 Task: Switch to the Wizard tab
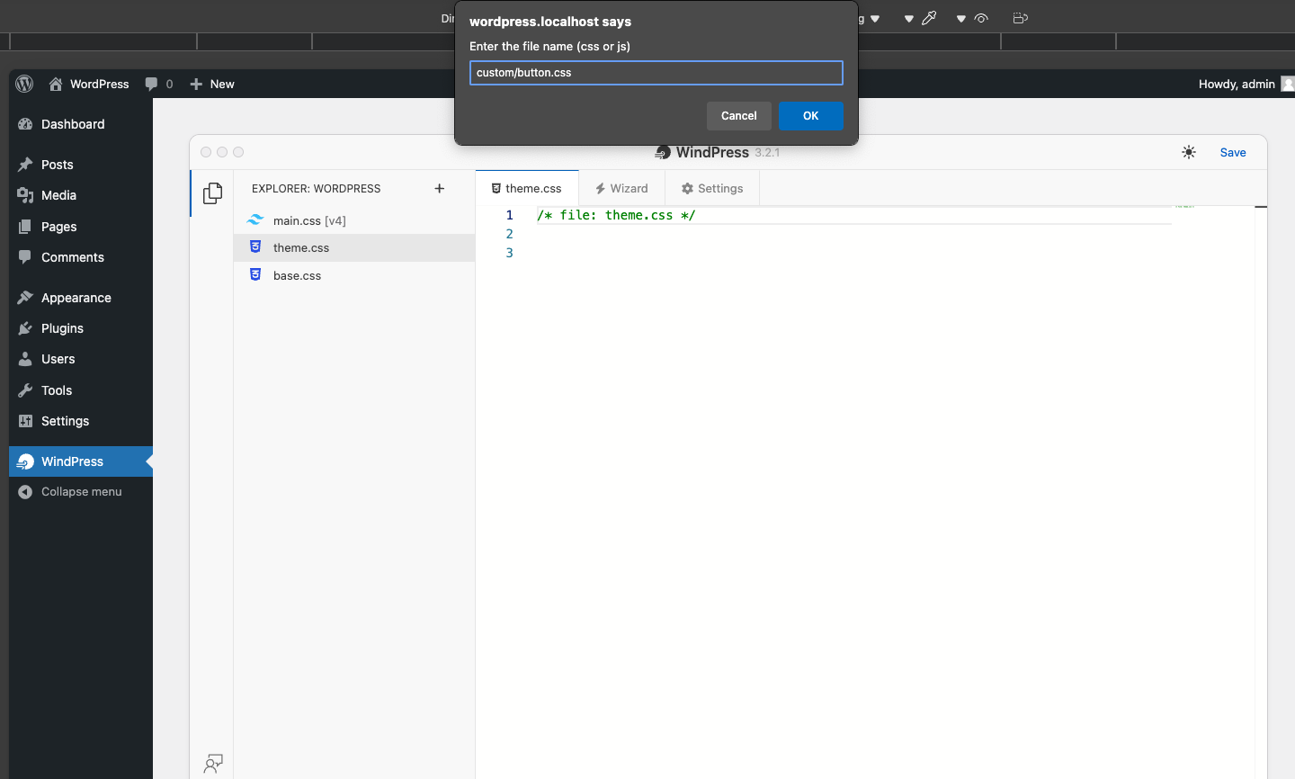coord(621,188)
